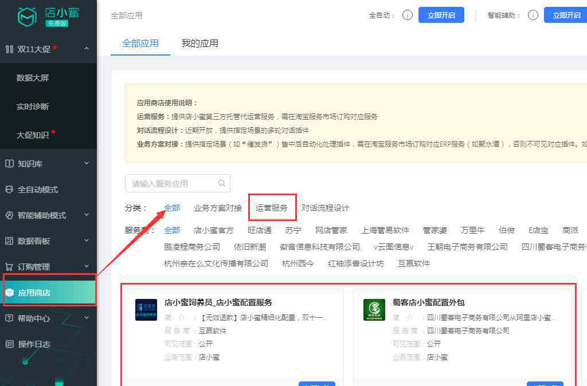Image resolution: width=587 pixels, height=386 pixels.
Task: Select the 对话流程设计 category
Action: 326,208
